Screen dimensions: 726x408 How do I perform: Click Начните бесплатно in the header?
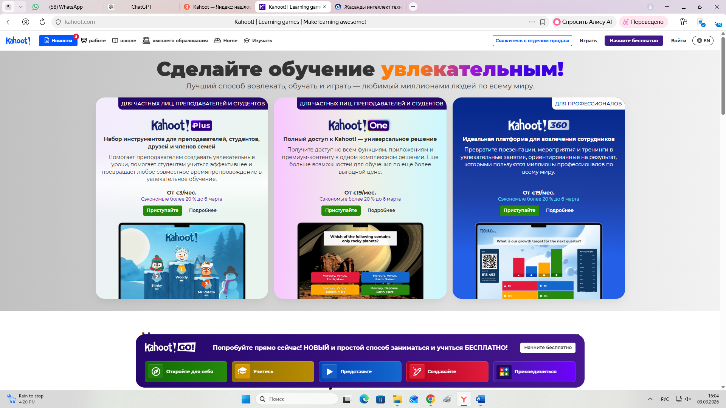633,40
